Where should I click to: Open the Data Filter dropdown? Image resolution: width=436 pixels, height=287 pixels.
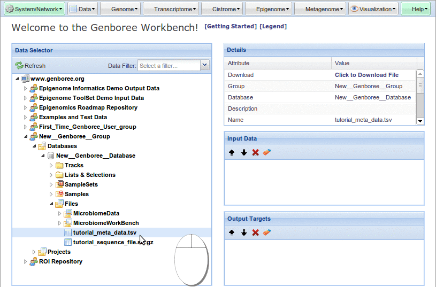[204, 65]
